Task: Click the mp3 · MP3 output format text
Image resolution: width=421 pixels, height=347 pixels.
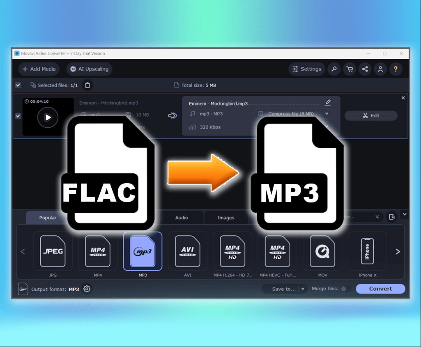Action: [211, 114]
